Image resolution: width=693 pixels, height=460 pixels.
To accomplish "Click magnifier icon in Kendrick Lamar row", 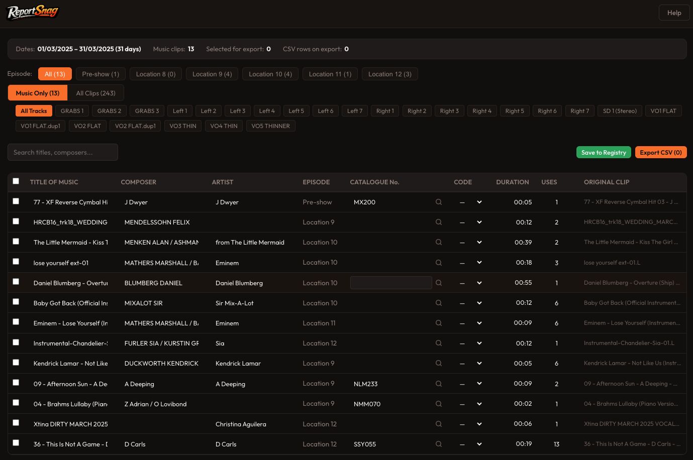I will [x=439, y=363].
